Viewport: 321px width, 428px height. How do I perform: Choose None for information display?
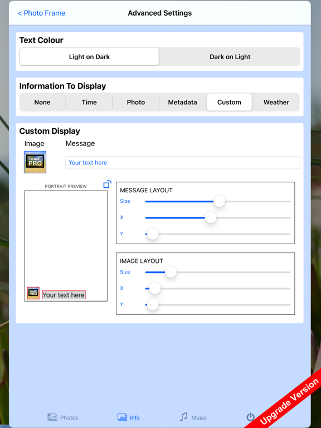coord(42,102)
